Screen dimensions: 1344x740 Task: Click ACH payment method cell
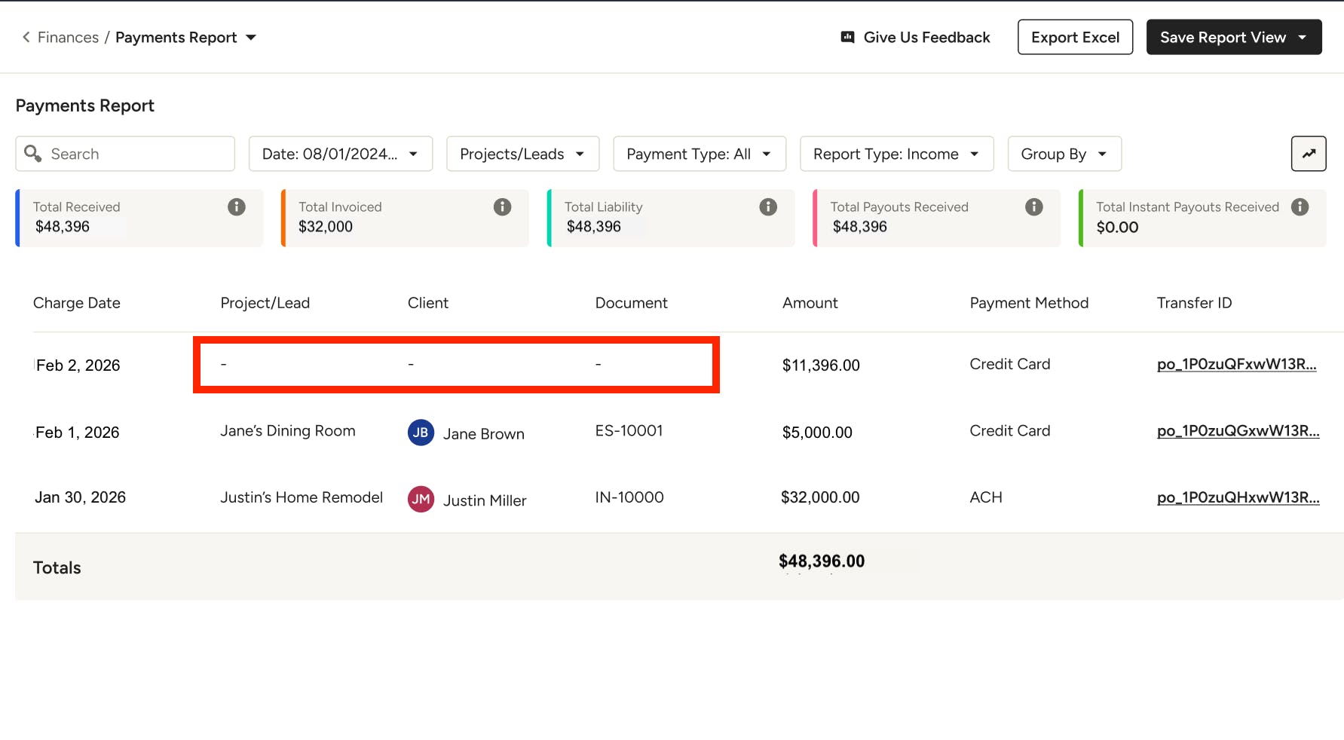(986, 497)
